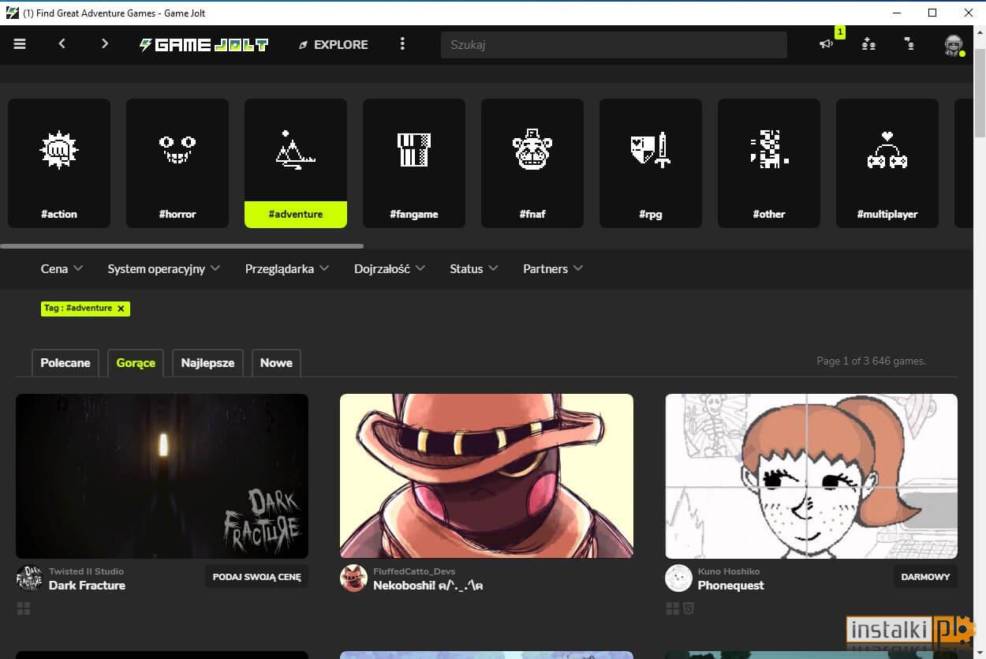
Task: Click the Nekoboshi! title link
Action: tap(428, 586)
